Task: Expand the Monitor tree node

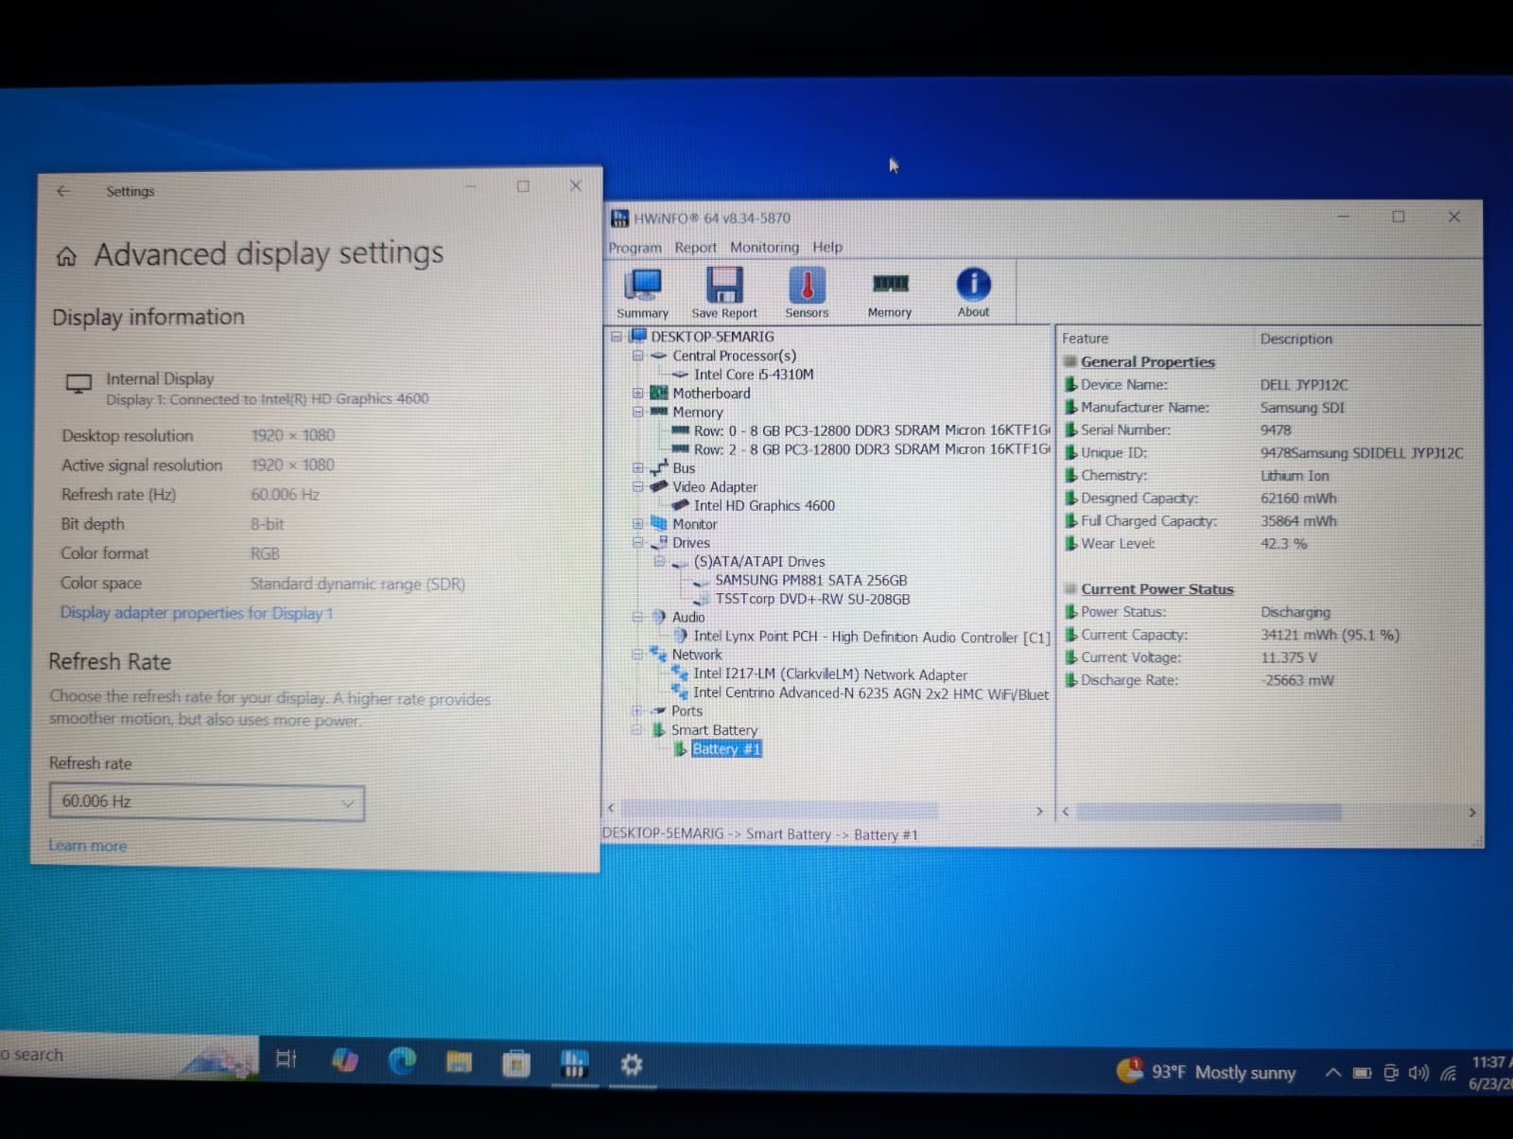Action: point(638,524)
